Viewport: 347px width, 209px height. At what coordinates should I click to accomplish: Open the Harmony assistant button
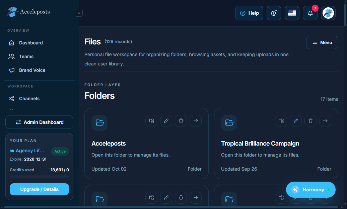[x=311, y=190]
